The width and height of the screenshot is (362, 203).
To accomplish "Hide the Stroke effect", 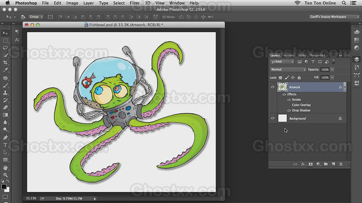I will click(289, 100).
